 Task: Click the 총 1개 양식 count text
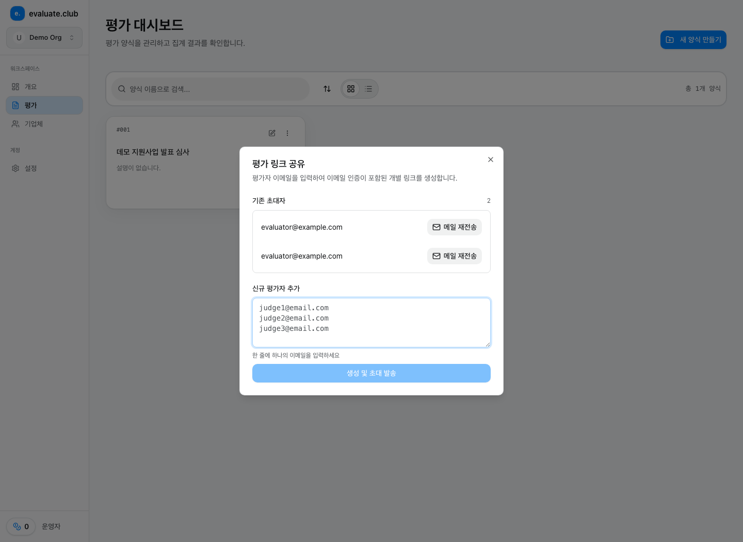point(703,89)
